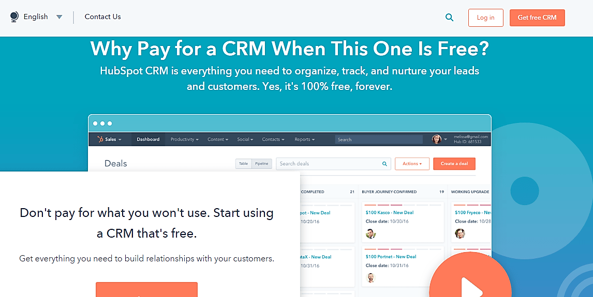Click the Log in button
593x297 pixels.
[485, 18]
